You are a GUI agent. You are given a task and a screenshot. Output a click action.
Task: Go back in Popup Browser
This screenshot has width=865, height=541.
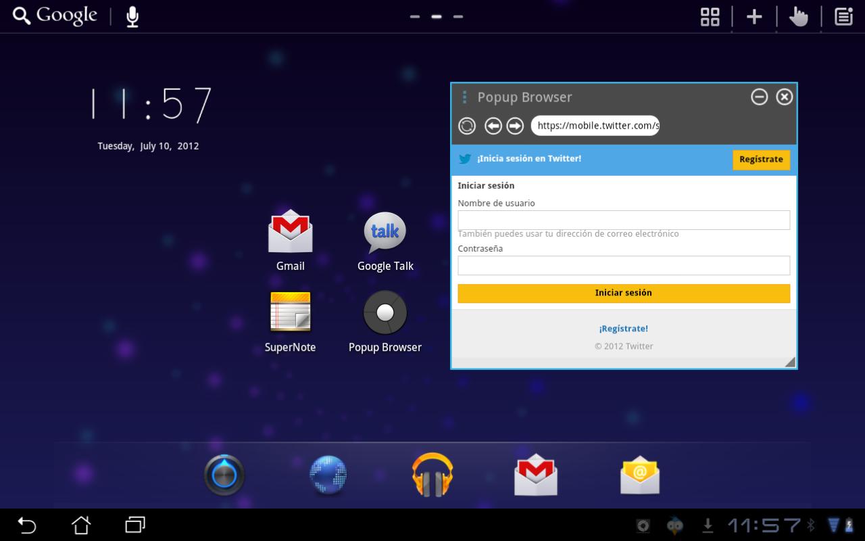tap(493, 126)
